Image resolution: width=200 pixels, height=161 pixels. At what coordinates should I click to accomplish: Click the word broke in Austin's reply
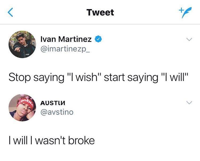81,140
